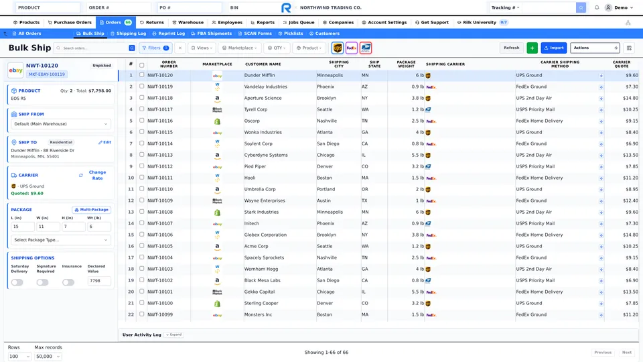This screenshot has width=643, height=362.
Task: Check the box for order NWT-10099
Action: point(141,314)
